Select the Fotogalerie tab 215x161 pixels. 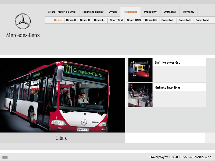click(130, 12)
